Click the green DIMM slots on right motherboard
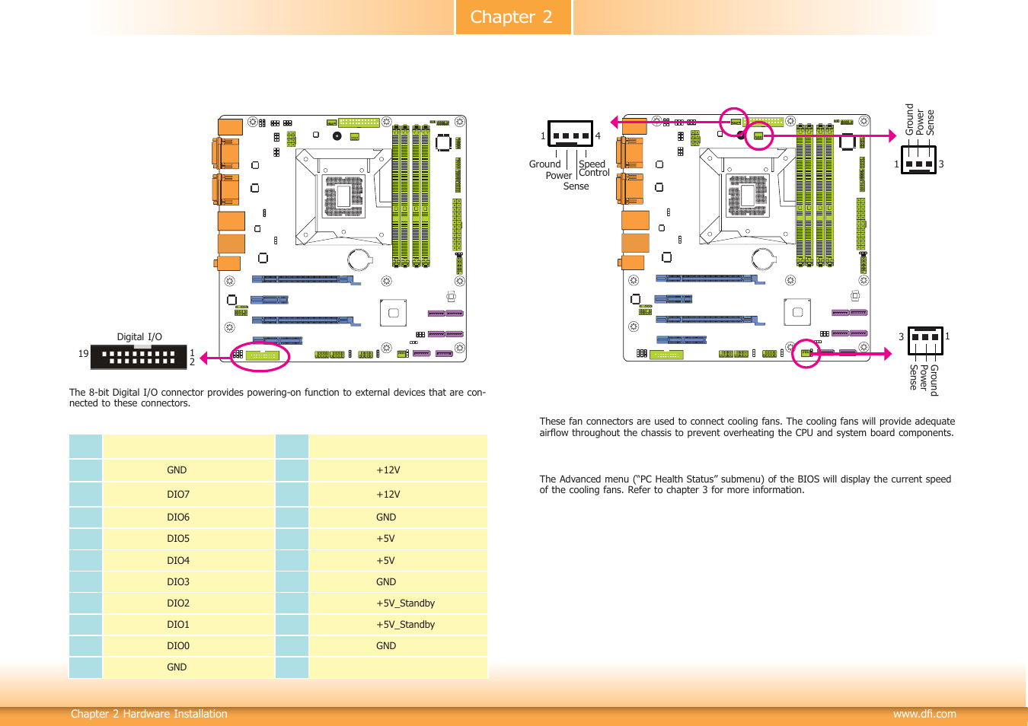 [816, 196]
